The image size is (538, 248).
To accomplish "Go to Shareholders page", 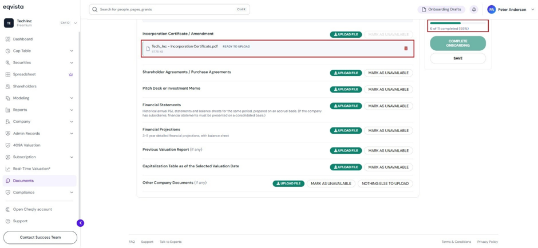I will tap(39, 86).
